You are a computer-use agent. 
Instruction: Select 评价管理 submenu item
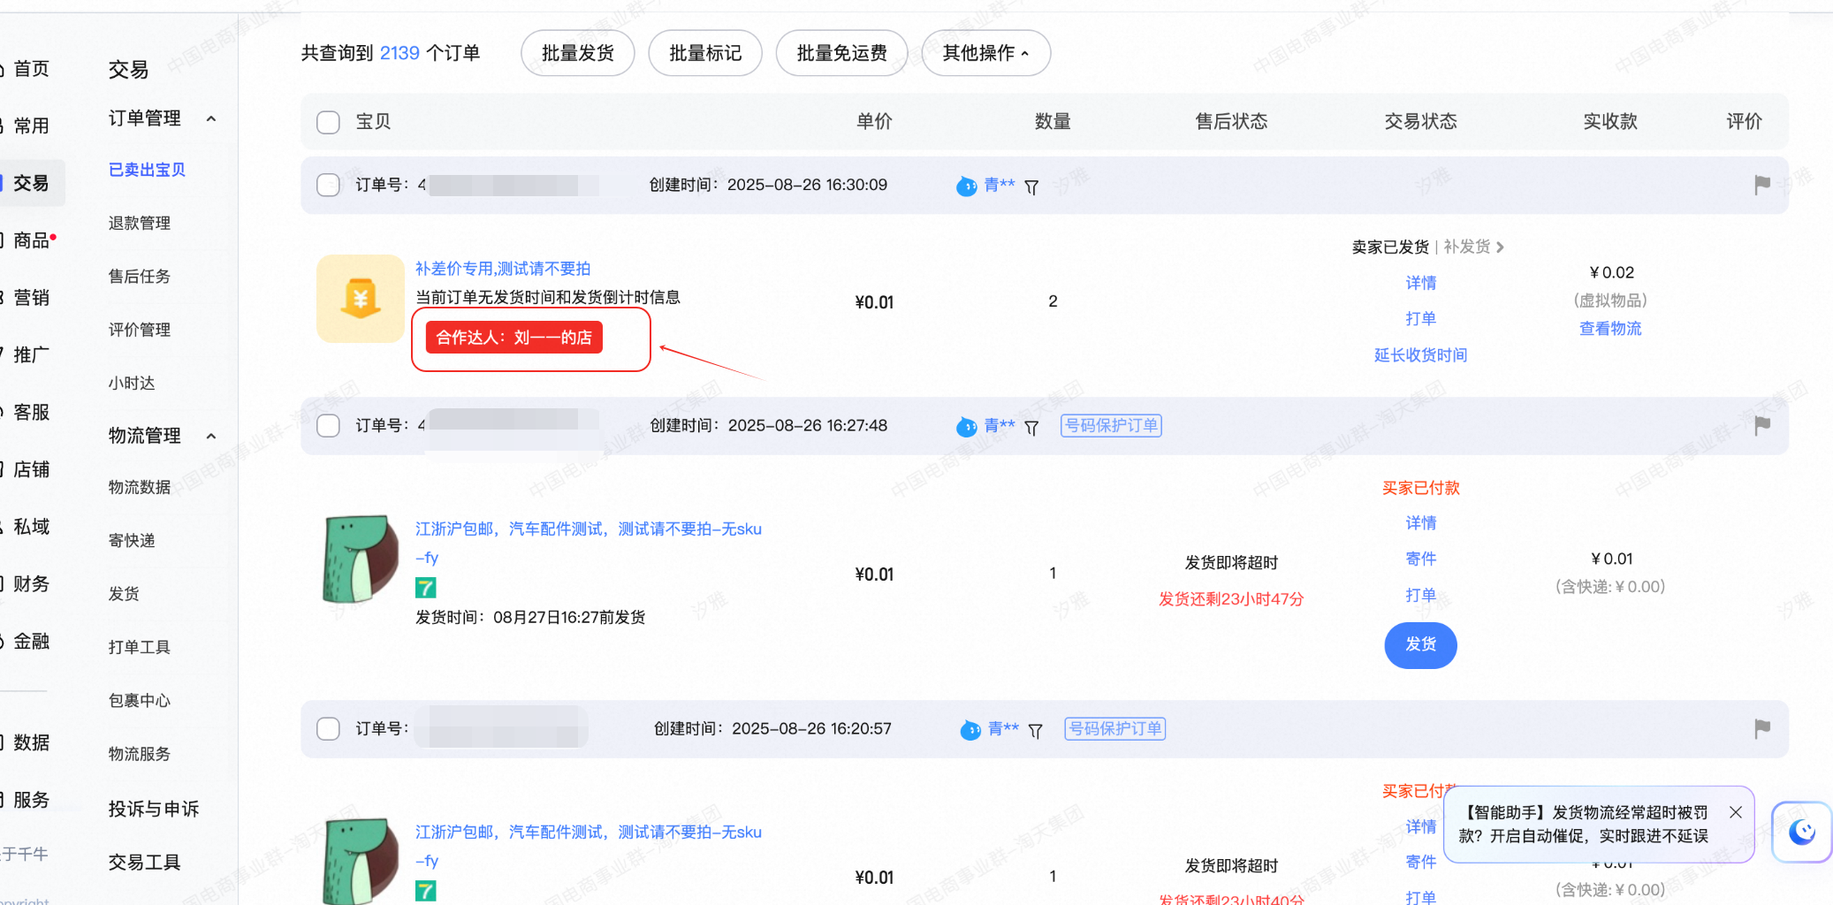pyautogui.click(x=140, y=330)
